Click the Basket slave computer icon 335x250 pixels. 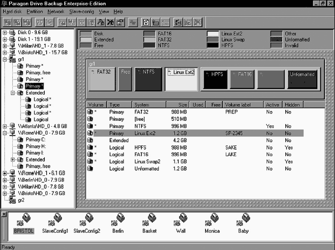click(150, 221)
